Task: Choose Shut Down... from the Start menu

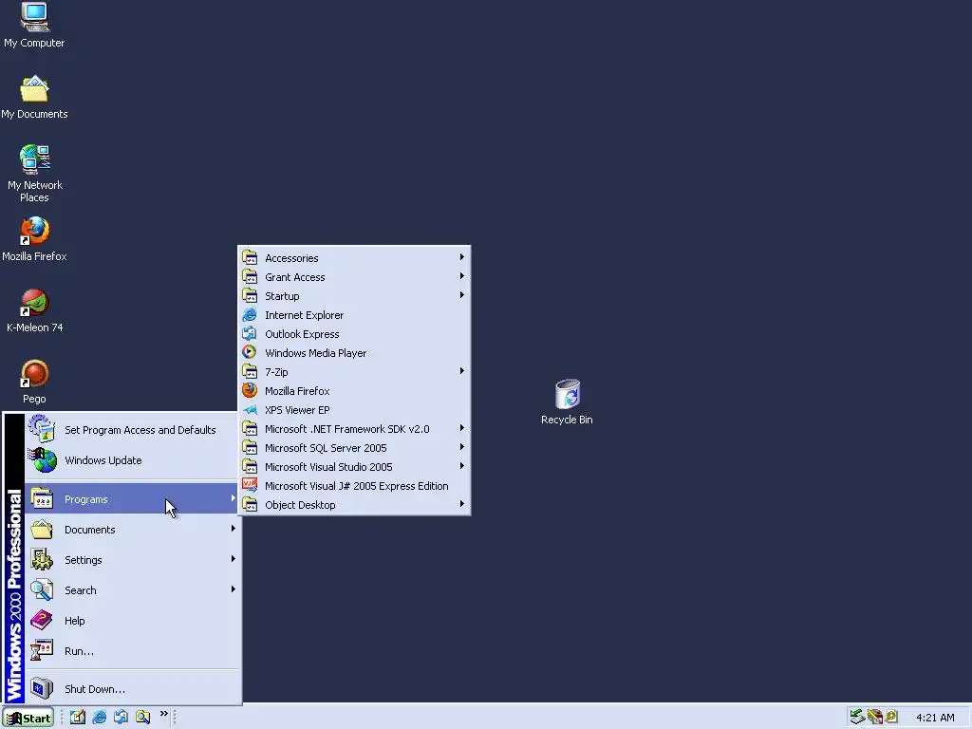Action: pyautogui.click(x=131, y=689)
